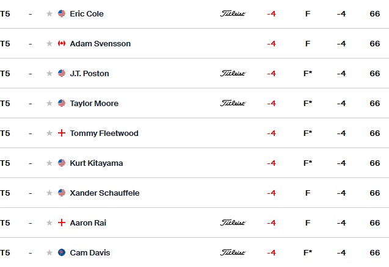Viewport: 389px width, 267px height.
Task: Open Kurt Kitayama's scorecard
Action: [x=194, y=163]
